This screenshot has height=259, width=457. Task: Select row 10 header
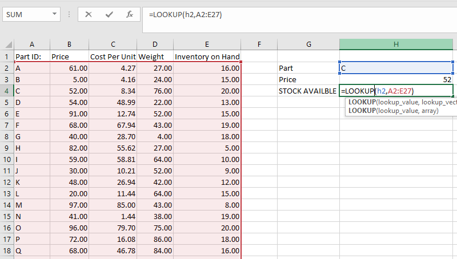pos(7,159)
